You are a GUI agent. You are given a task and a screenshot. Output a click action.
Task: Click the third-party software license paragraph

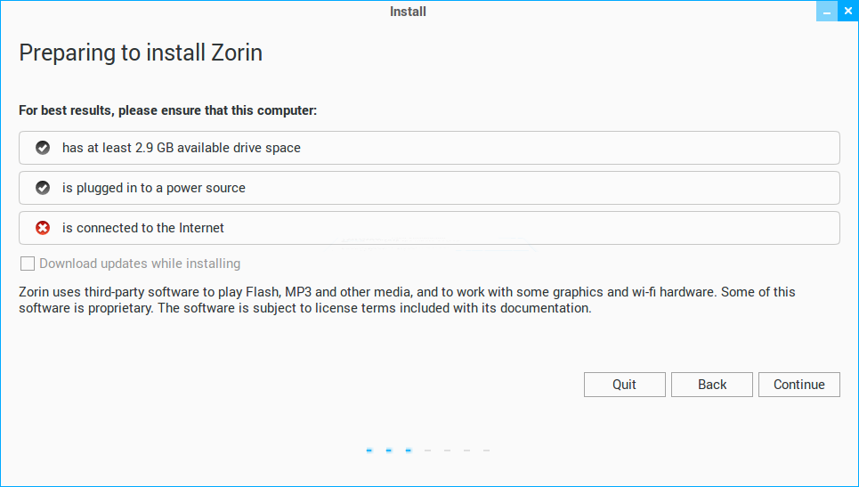point(407,300)
